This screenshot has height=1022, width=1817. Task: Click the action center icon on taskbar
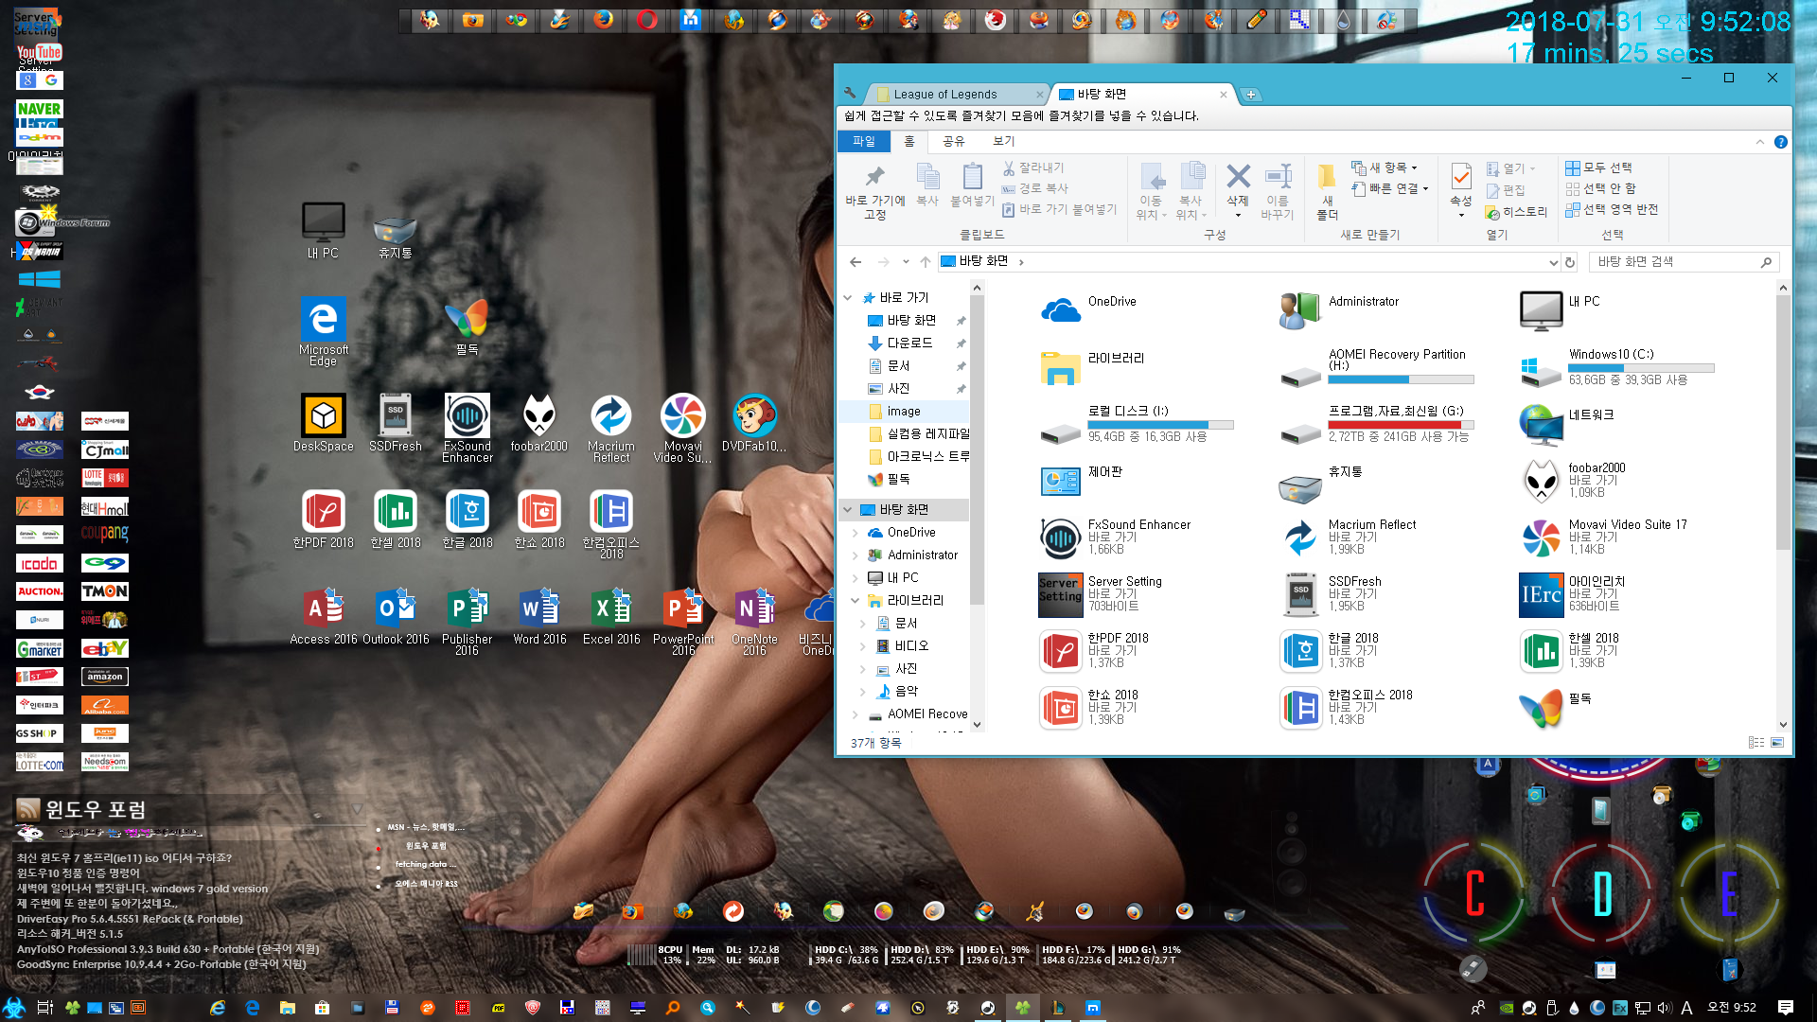tap(1785, 1007)
